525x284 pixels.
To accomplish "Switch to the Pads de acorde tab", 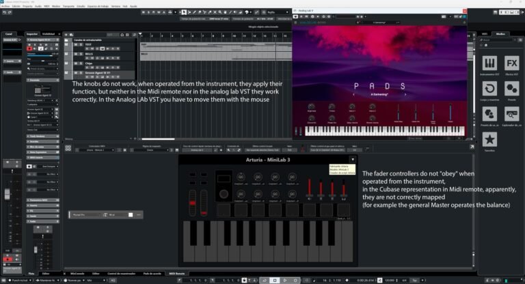I will pyautogui.click(x=152, y=274).
